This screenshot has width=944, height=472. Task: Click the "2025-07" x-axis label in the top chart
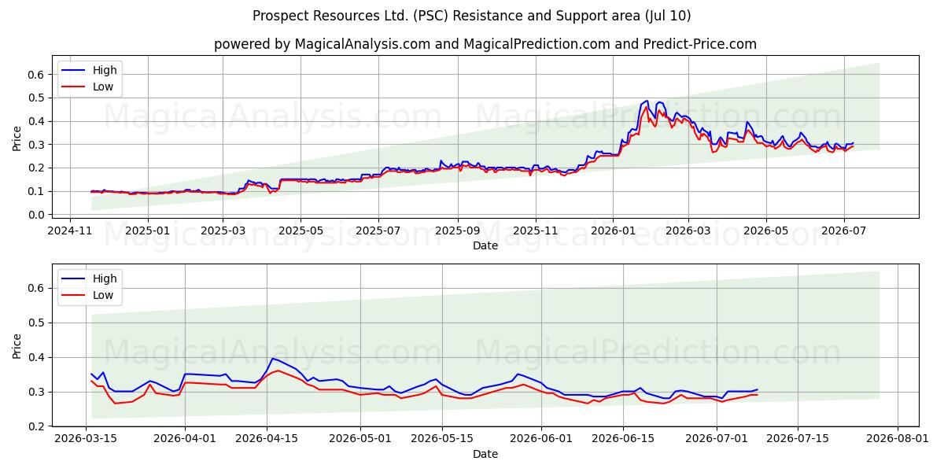click(378, 230)
